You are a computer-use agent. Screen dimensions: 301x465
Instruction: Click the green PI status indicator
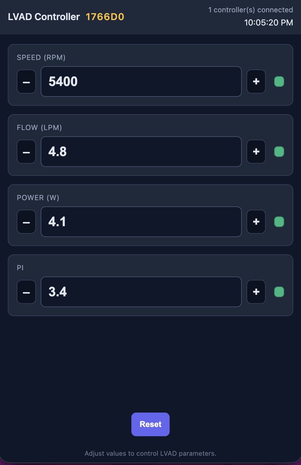(279, 292)
